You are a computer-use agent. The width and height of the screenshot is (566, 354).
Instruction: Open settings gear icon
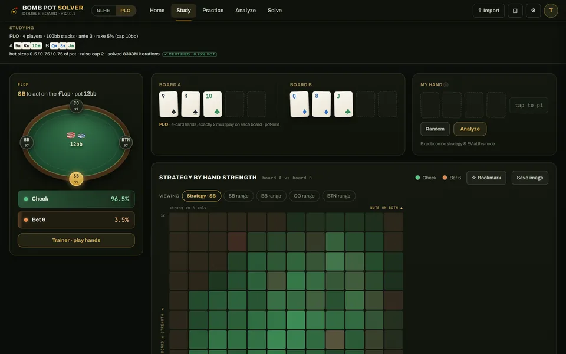pos(533,11)
